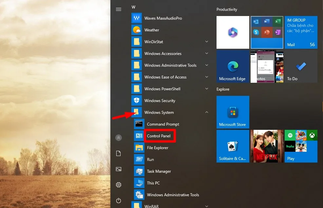323x208 pixels.
Task: Open WinDirStat disk analyzer
Action: click(154, 42)
